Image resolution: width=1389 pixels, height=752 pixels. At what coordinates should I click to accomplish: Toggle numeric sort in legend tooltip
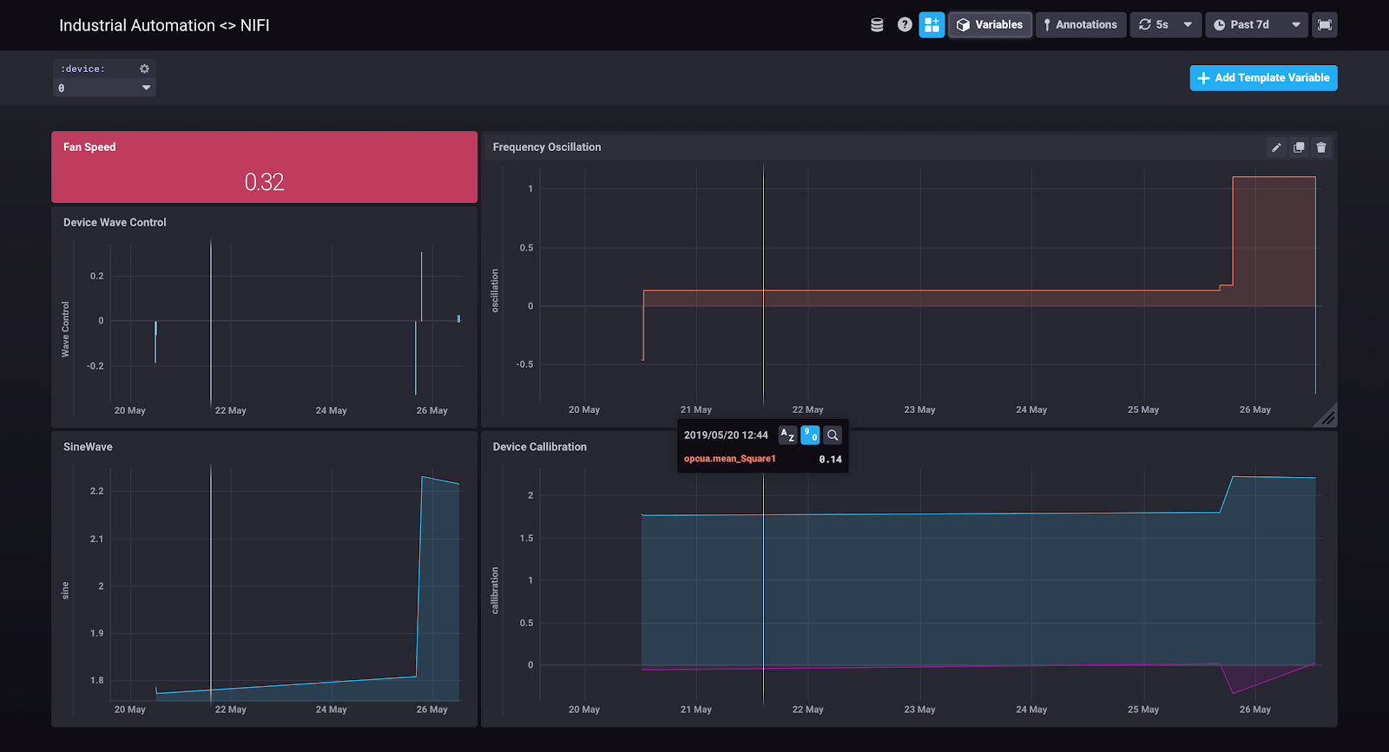click(810, 435)
